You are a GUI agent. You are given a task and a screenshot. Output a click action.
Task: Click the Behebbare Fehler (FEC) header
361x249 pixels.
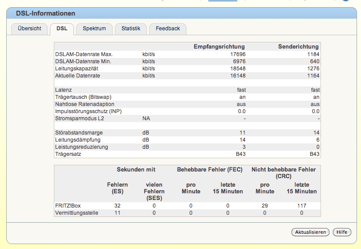(x=210, y=170)
